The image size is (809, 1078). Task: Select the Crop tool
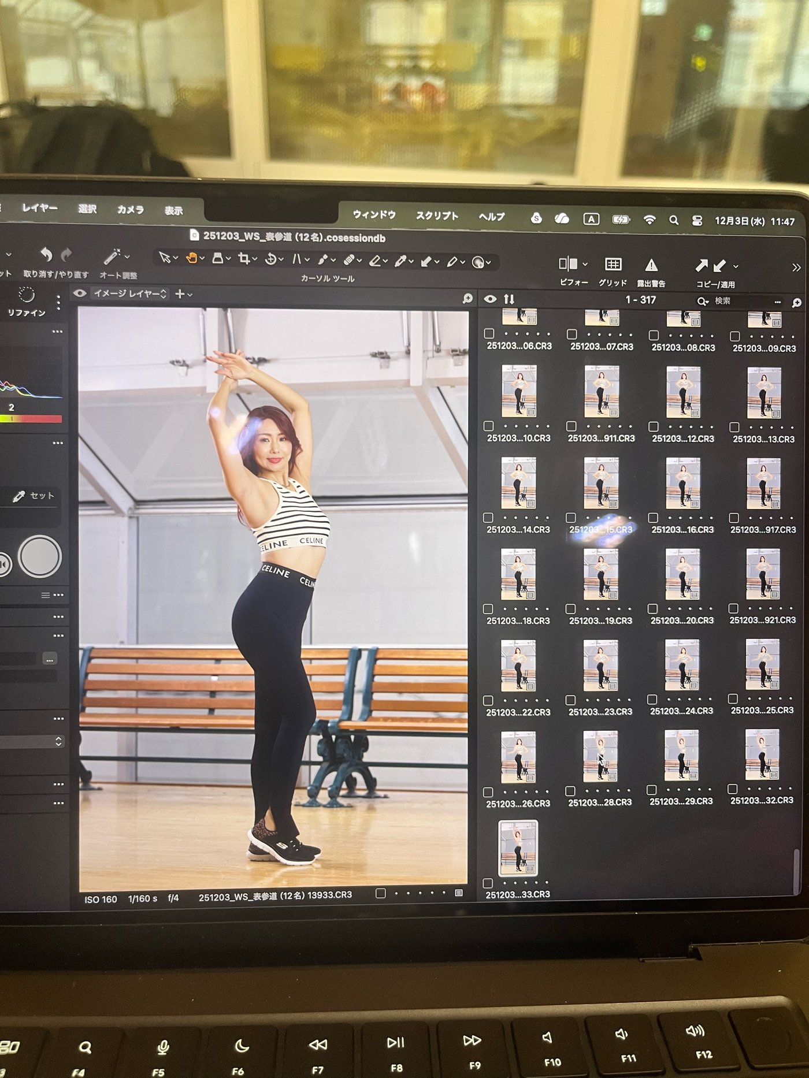click(x=244, y=259)
